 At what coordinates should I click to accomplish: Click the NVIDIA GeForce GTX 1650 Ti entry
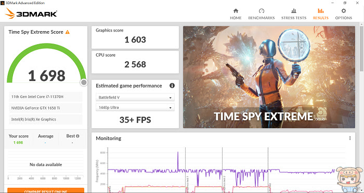[x=46, y=108]
